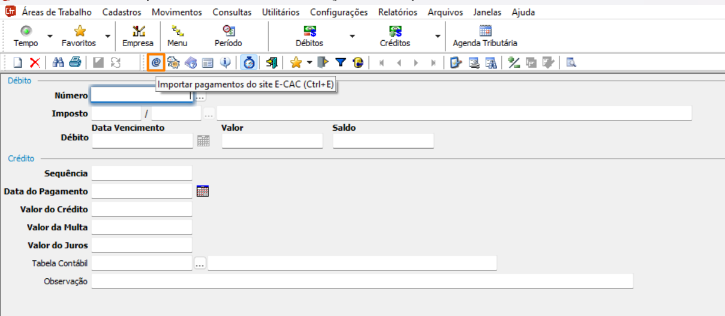Image resolution: width=725 pixels, height=316 pixels.
Task: Expand the Tempo dropdown arrow
Action: tap(50, 37)
